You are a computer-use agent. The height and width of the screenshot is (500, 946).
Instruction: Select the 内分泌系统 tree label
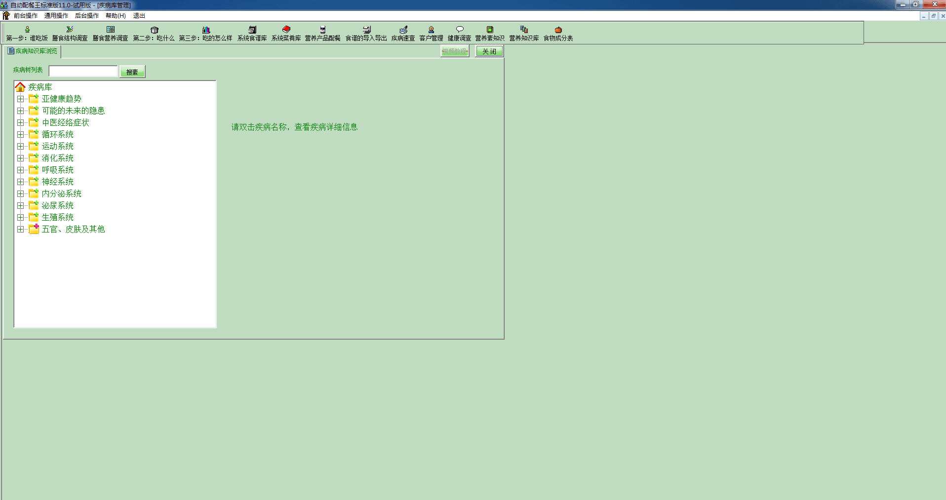[x=62, y=193]
